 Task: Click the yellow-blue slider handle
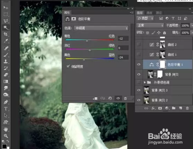tap(84, 60)
